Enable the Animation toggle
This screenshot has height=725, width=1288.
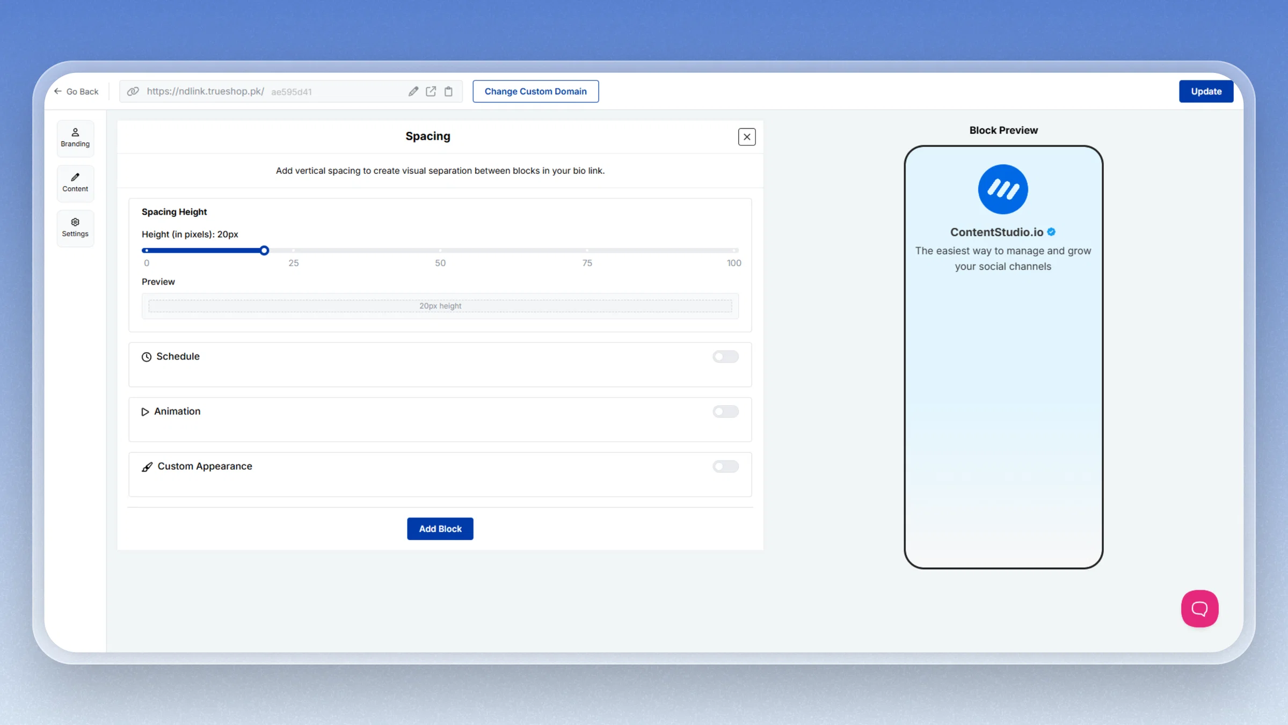[x=725, y=412]
